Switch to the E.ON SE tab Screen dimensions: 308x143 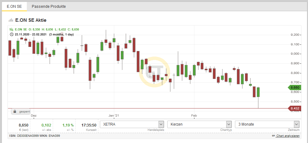tap(14, 7)
